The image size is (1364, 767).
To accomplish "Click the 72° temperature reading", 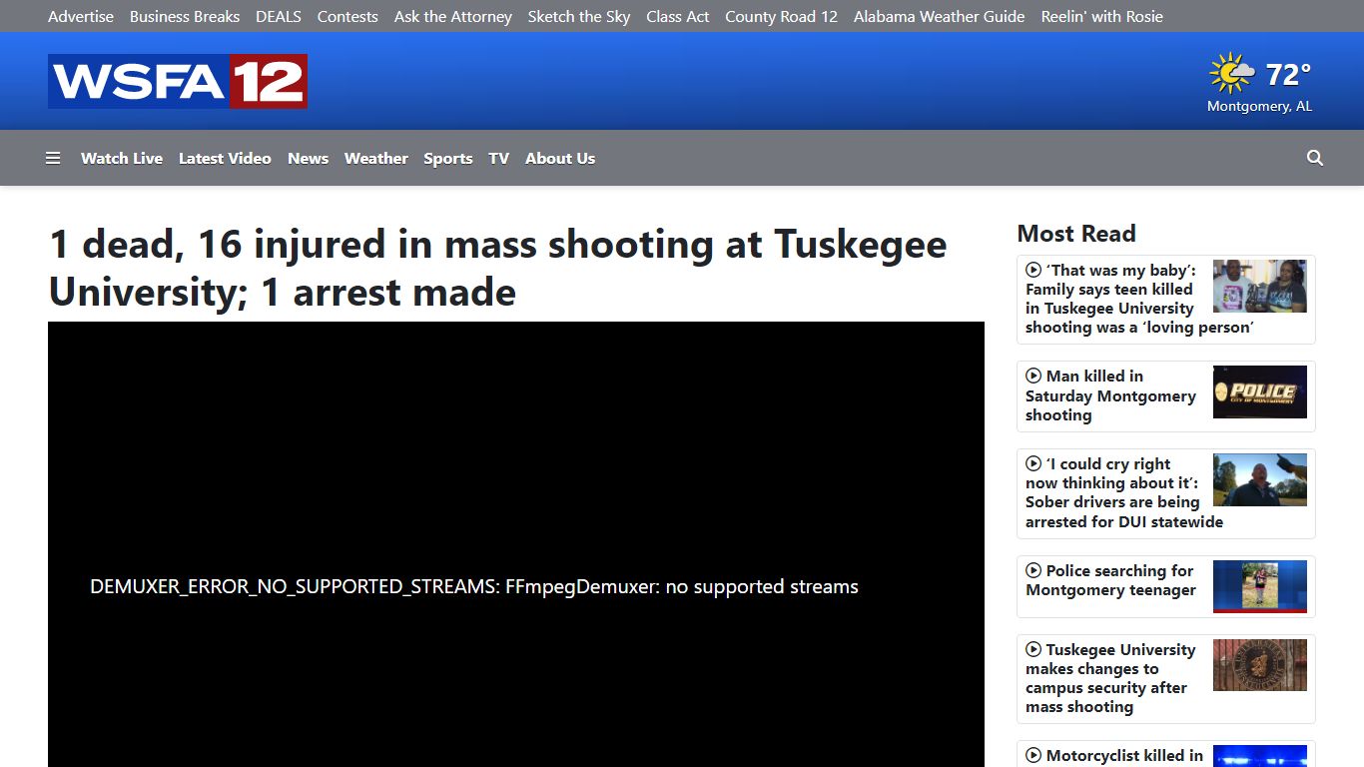I will (1288, 74).
